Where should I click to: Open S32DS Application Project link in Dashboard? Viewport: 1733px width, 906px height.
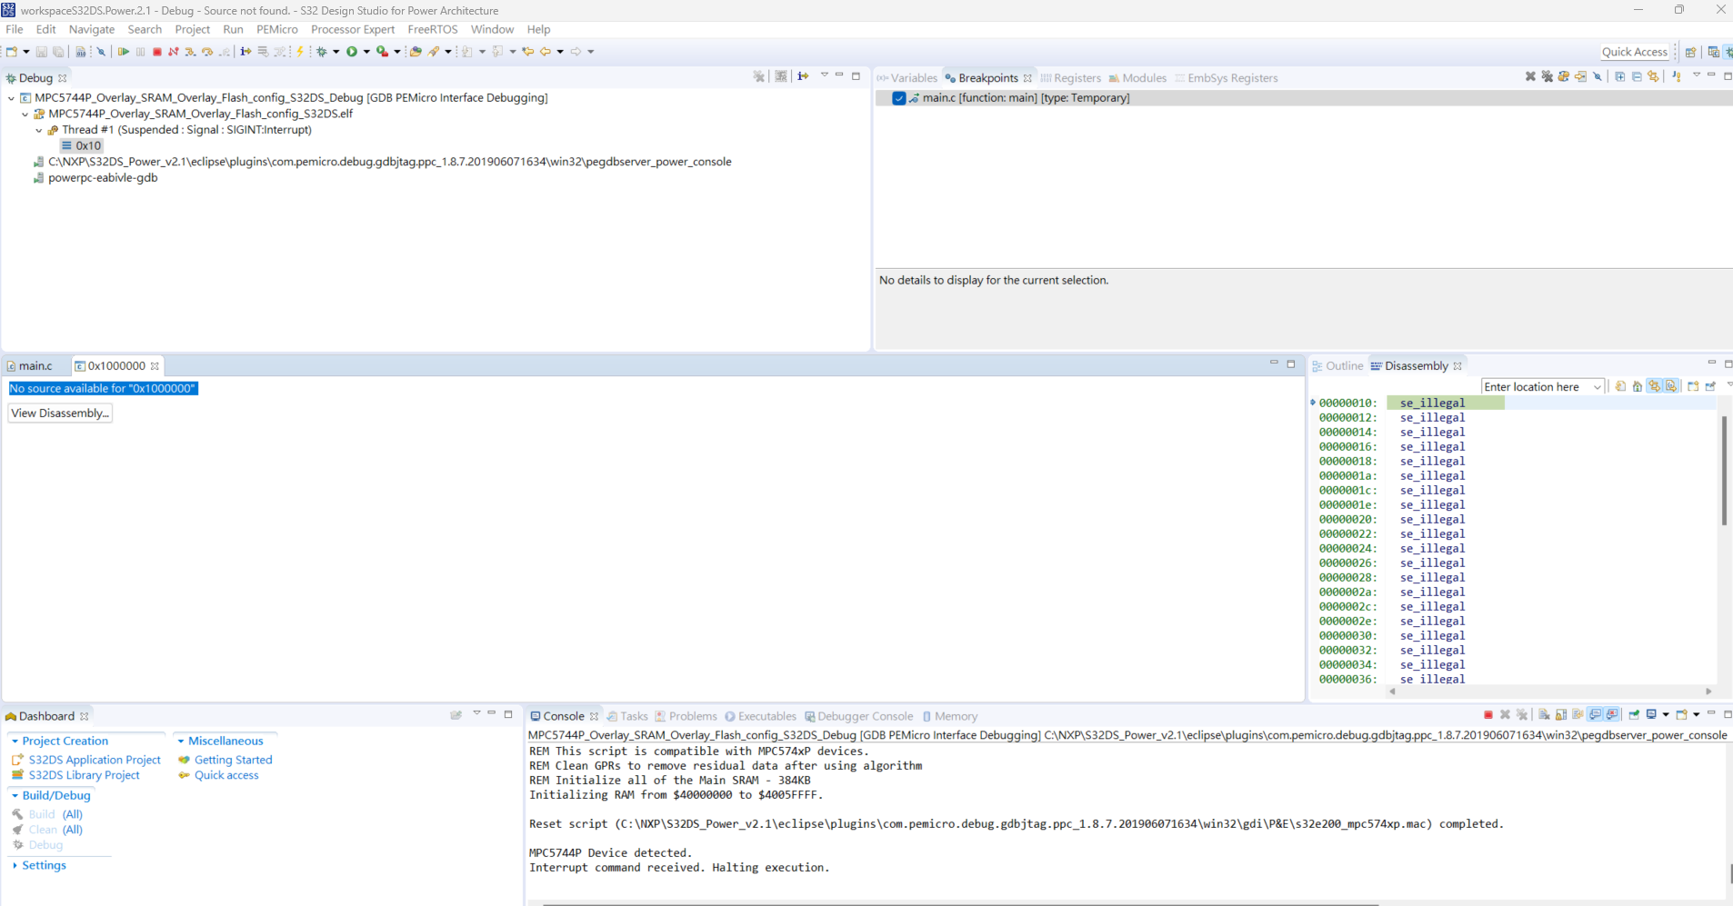coord(94,760)
